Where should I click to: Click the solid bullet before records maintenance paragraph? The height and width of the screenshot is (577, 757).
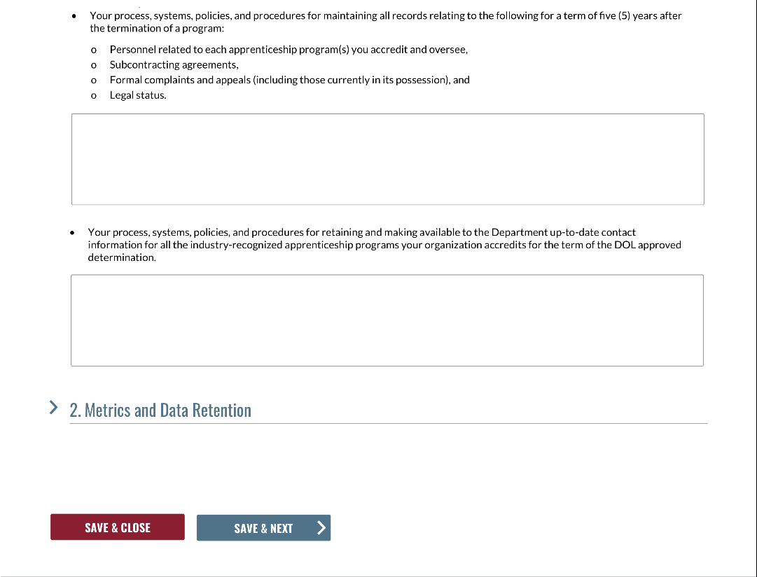click(74, 16)
